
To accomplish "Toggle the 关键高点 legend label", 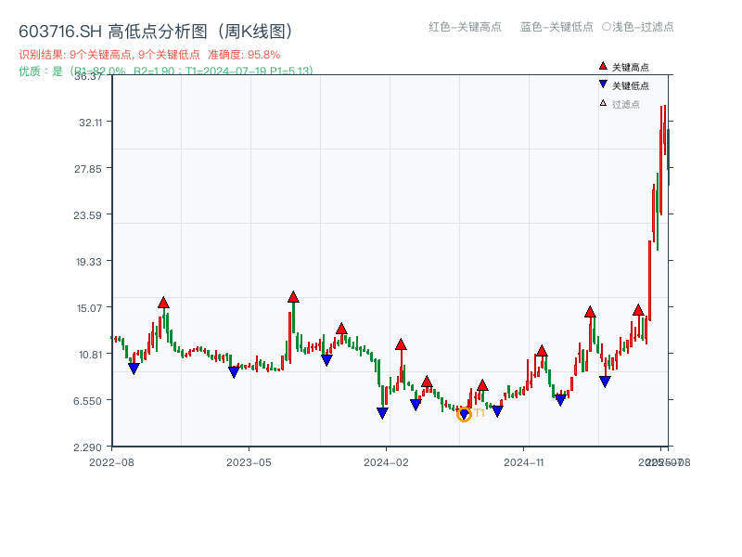I will 631,67.
